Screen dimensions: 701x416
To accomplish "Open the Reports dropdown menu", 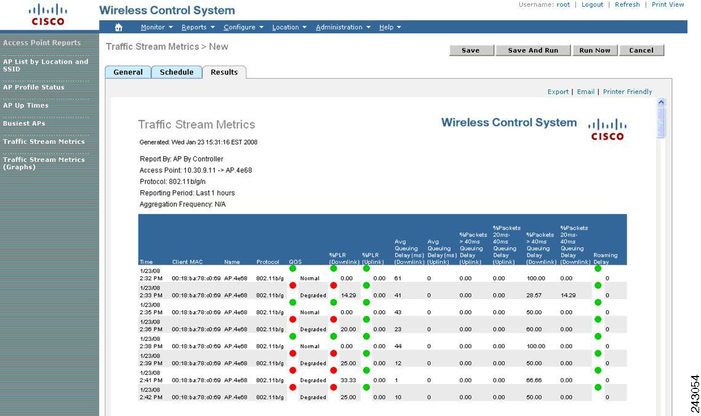I will (x=198, y=27).
